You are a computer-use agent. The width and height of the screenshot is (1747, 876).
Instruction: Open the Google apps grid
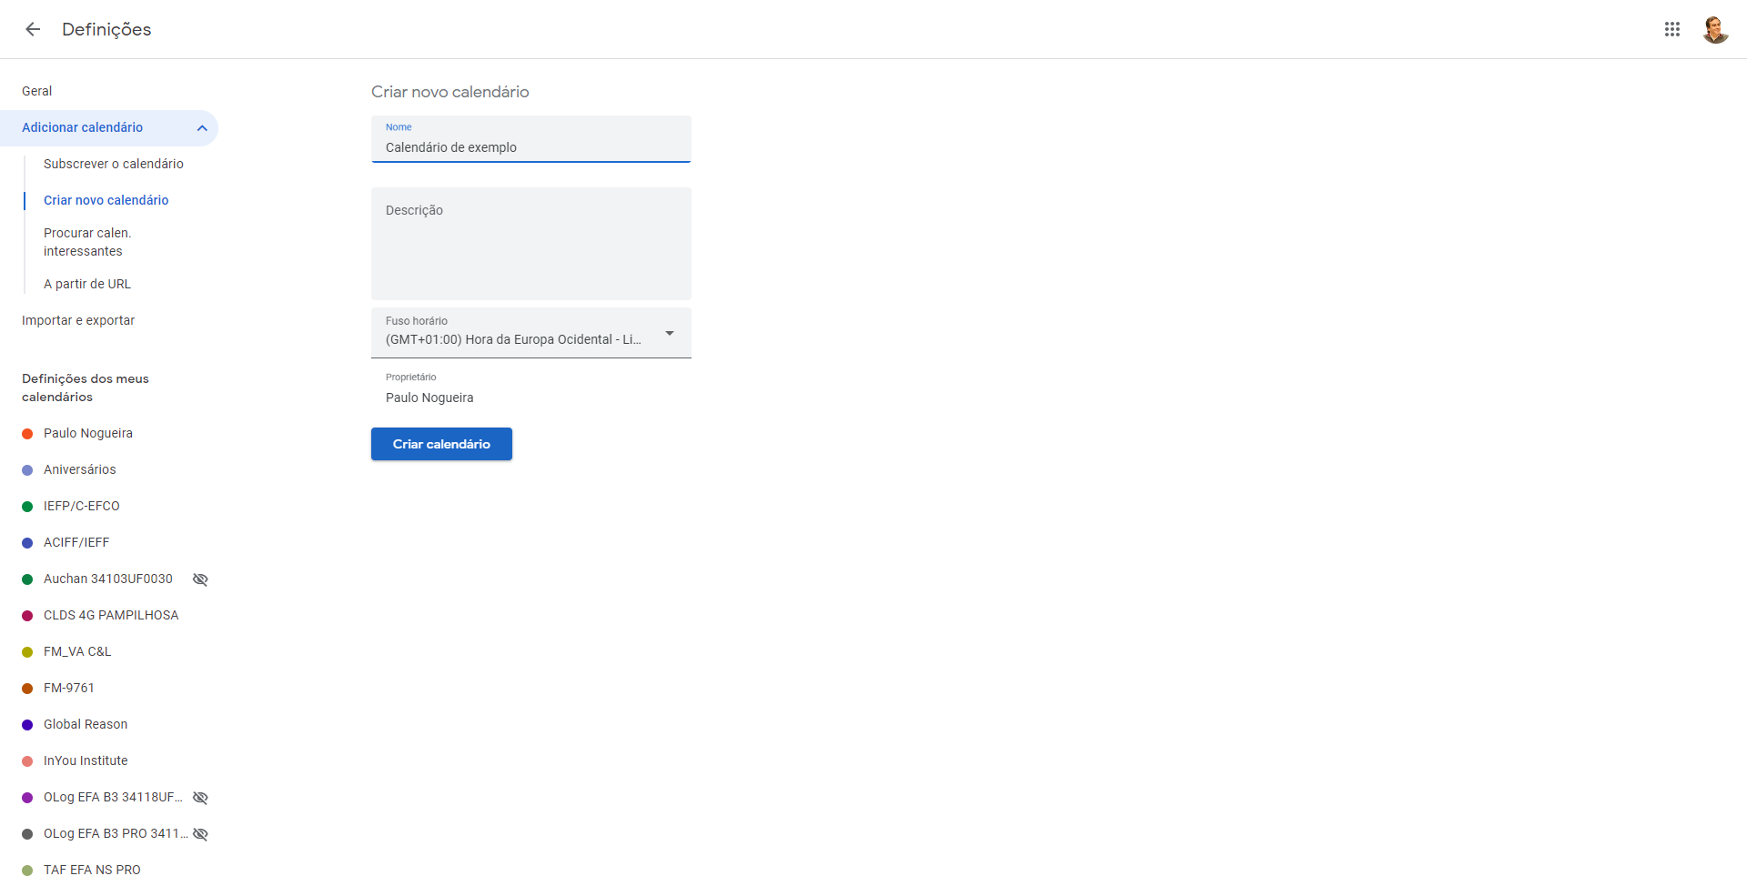[1671, 29]
